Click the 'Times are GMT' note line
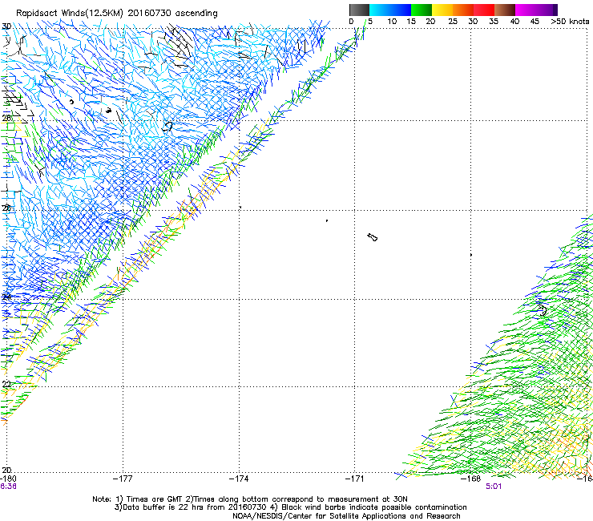The image size is (593, 521). [x=250, y=499]
